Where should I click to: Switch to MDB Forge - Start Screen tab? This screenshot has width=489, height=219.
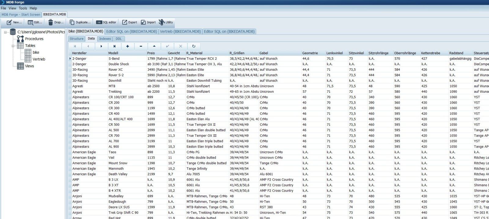[21, 14]
